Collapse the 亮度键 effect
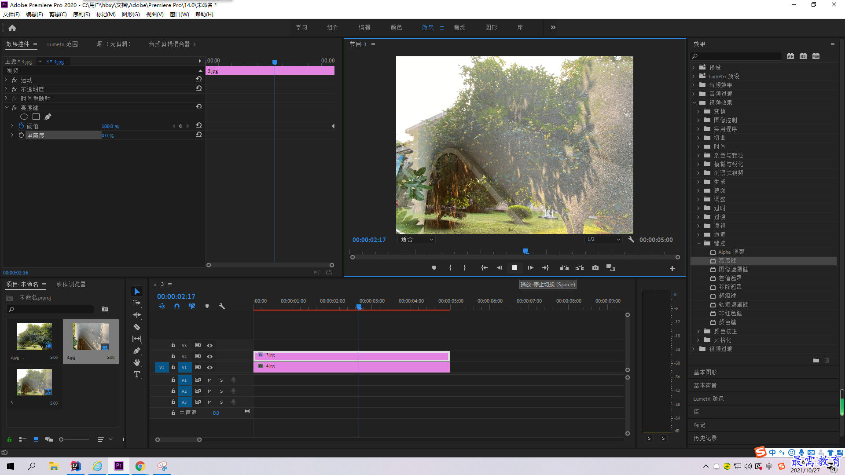The height and width of the screenshot is (475, 845). click(7, 107)
